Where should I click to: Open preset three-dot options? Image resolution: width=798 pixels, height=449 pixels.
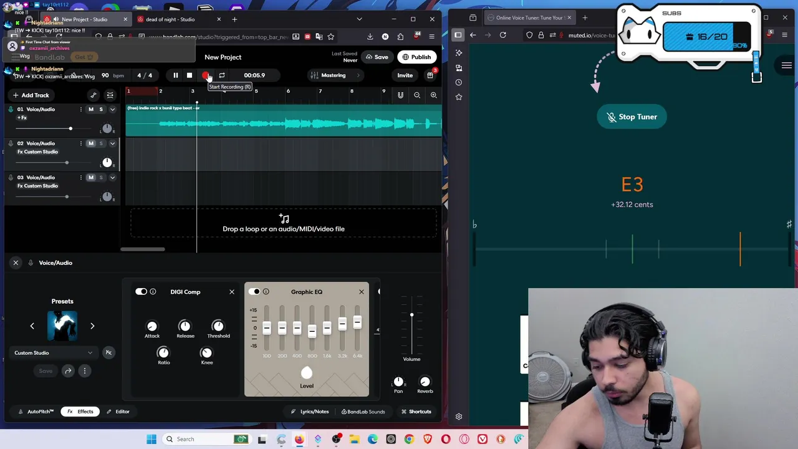pyautogui.click(x=85, y=371)
